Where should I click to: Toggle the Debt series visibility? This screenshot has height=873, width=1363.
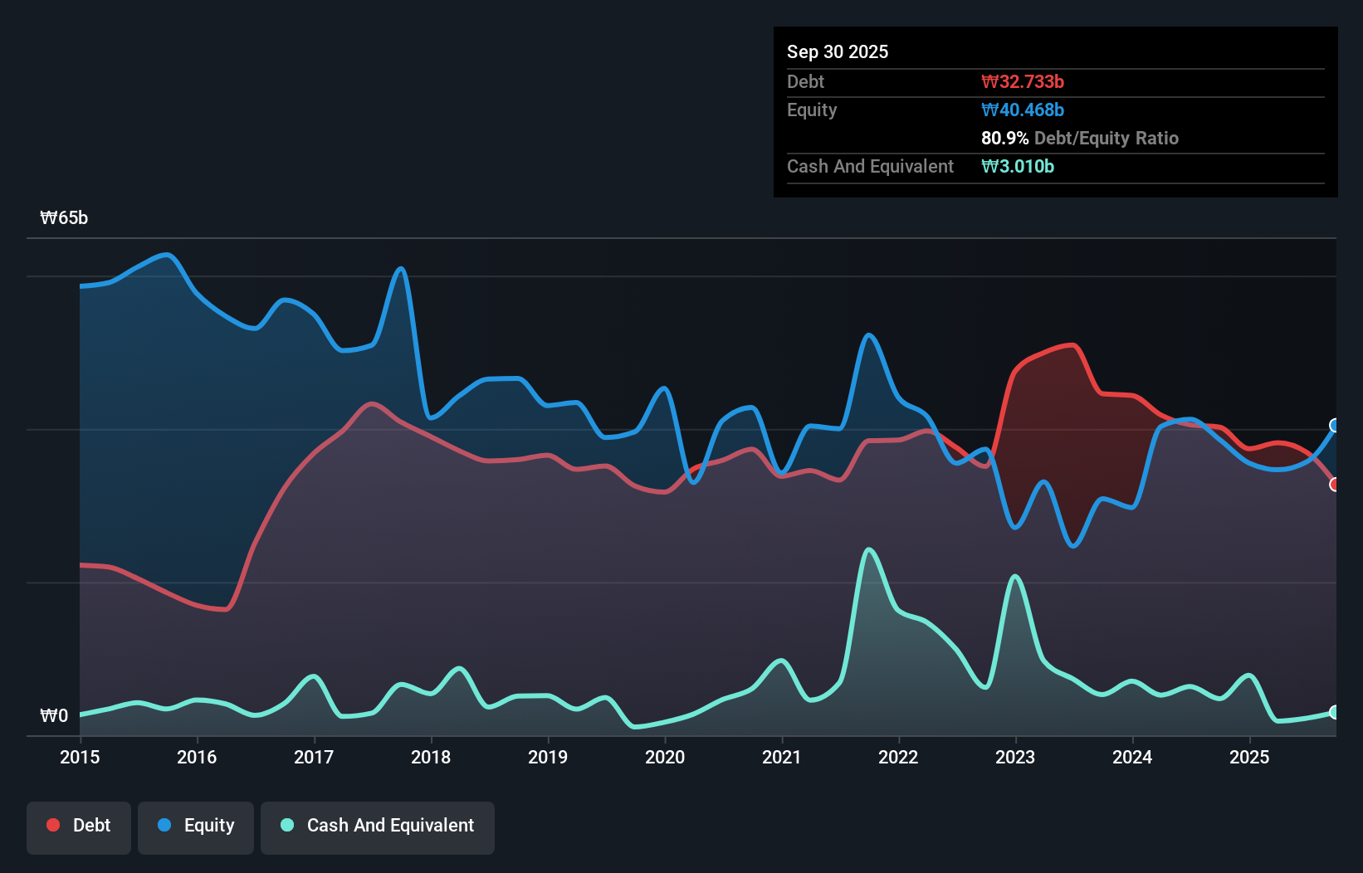pyautogui.click(x=78, y=825)
